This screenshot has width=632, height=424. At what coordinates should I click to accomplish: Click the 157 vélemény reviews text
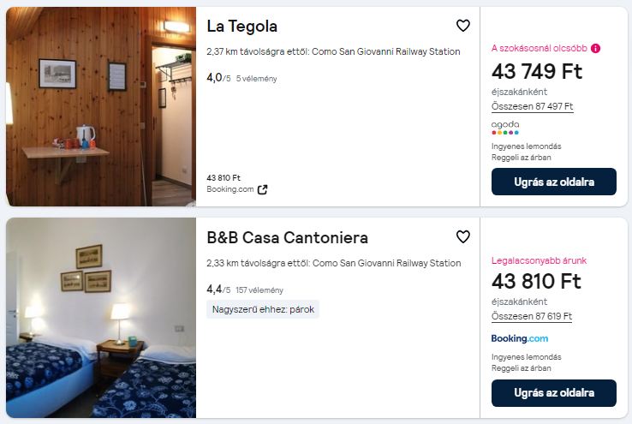click(259, 290)
